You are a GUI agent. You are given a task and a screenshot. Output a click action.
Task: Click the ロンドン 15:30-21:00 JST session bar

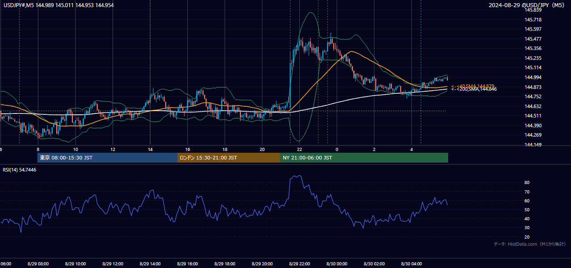tap(229, 158)
